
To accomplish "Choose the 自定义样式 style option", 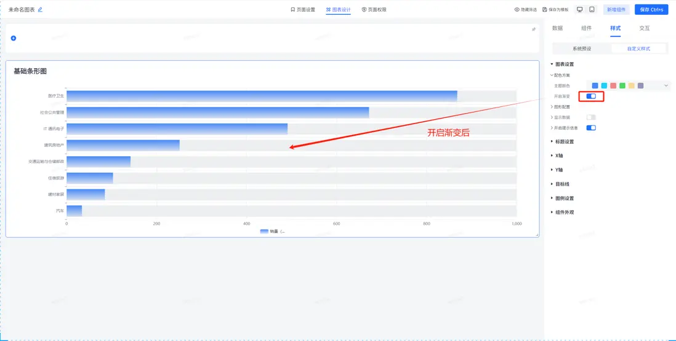I will pos(638,49).
